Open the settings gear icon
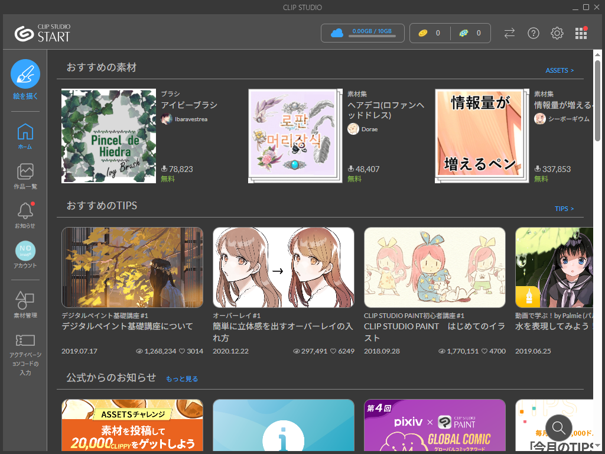This screenshot has height=454, width=605. coord(557,33)
